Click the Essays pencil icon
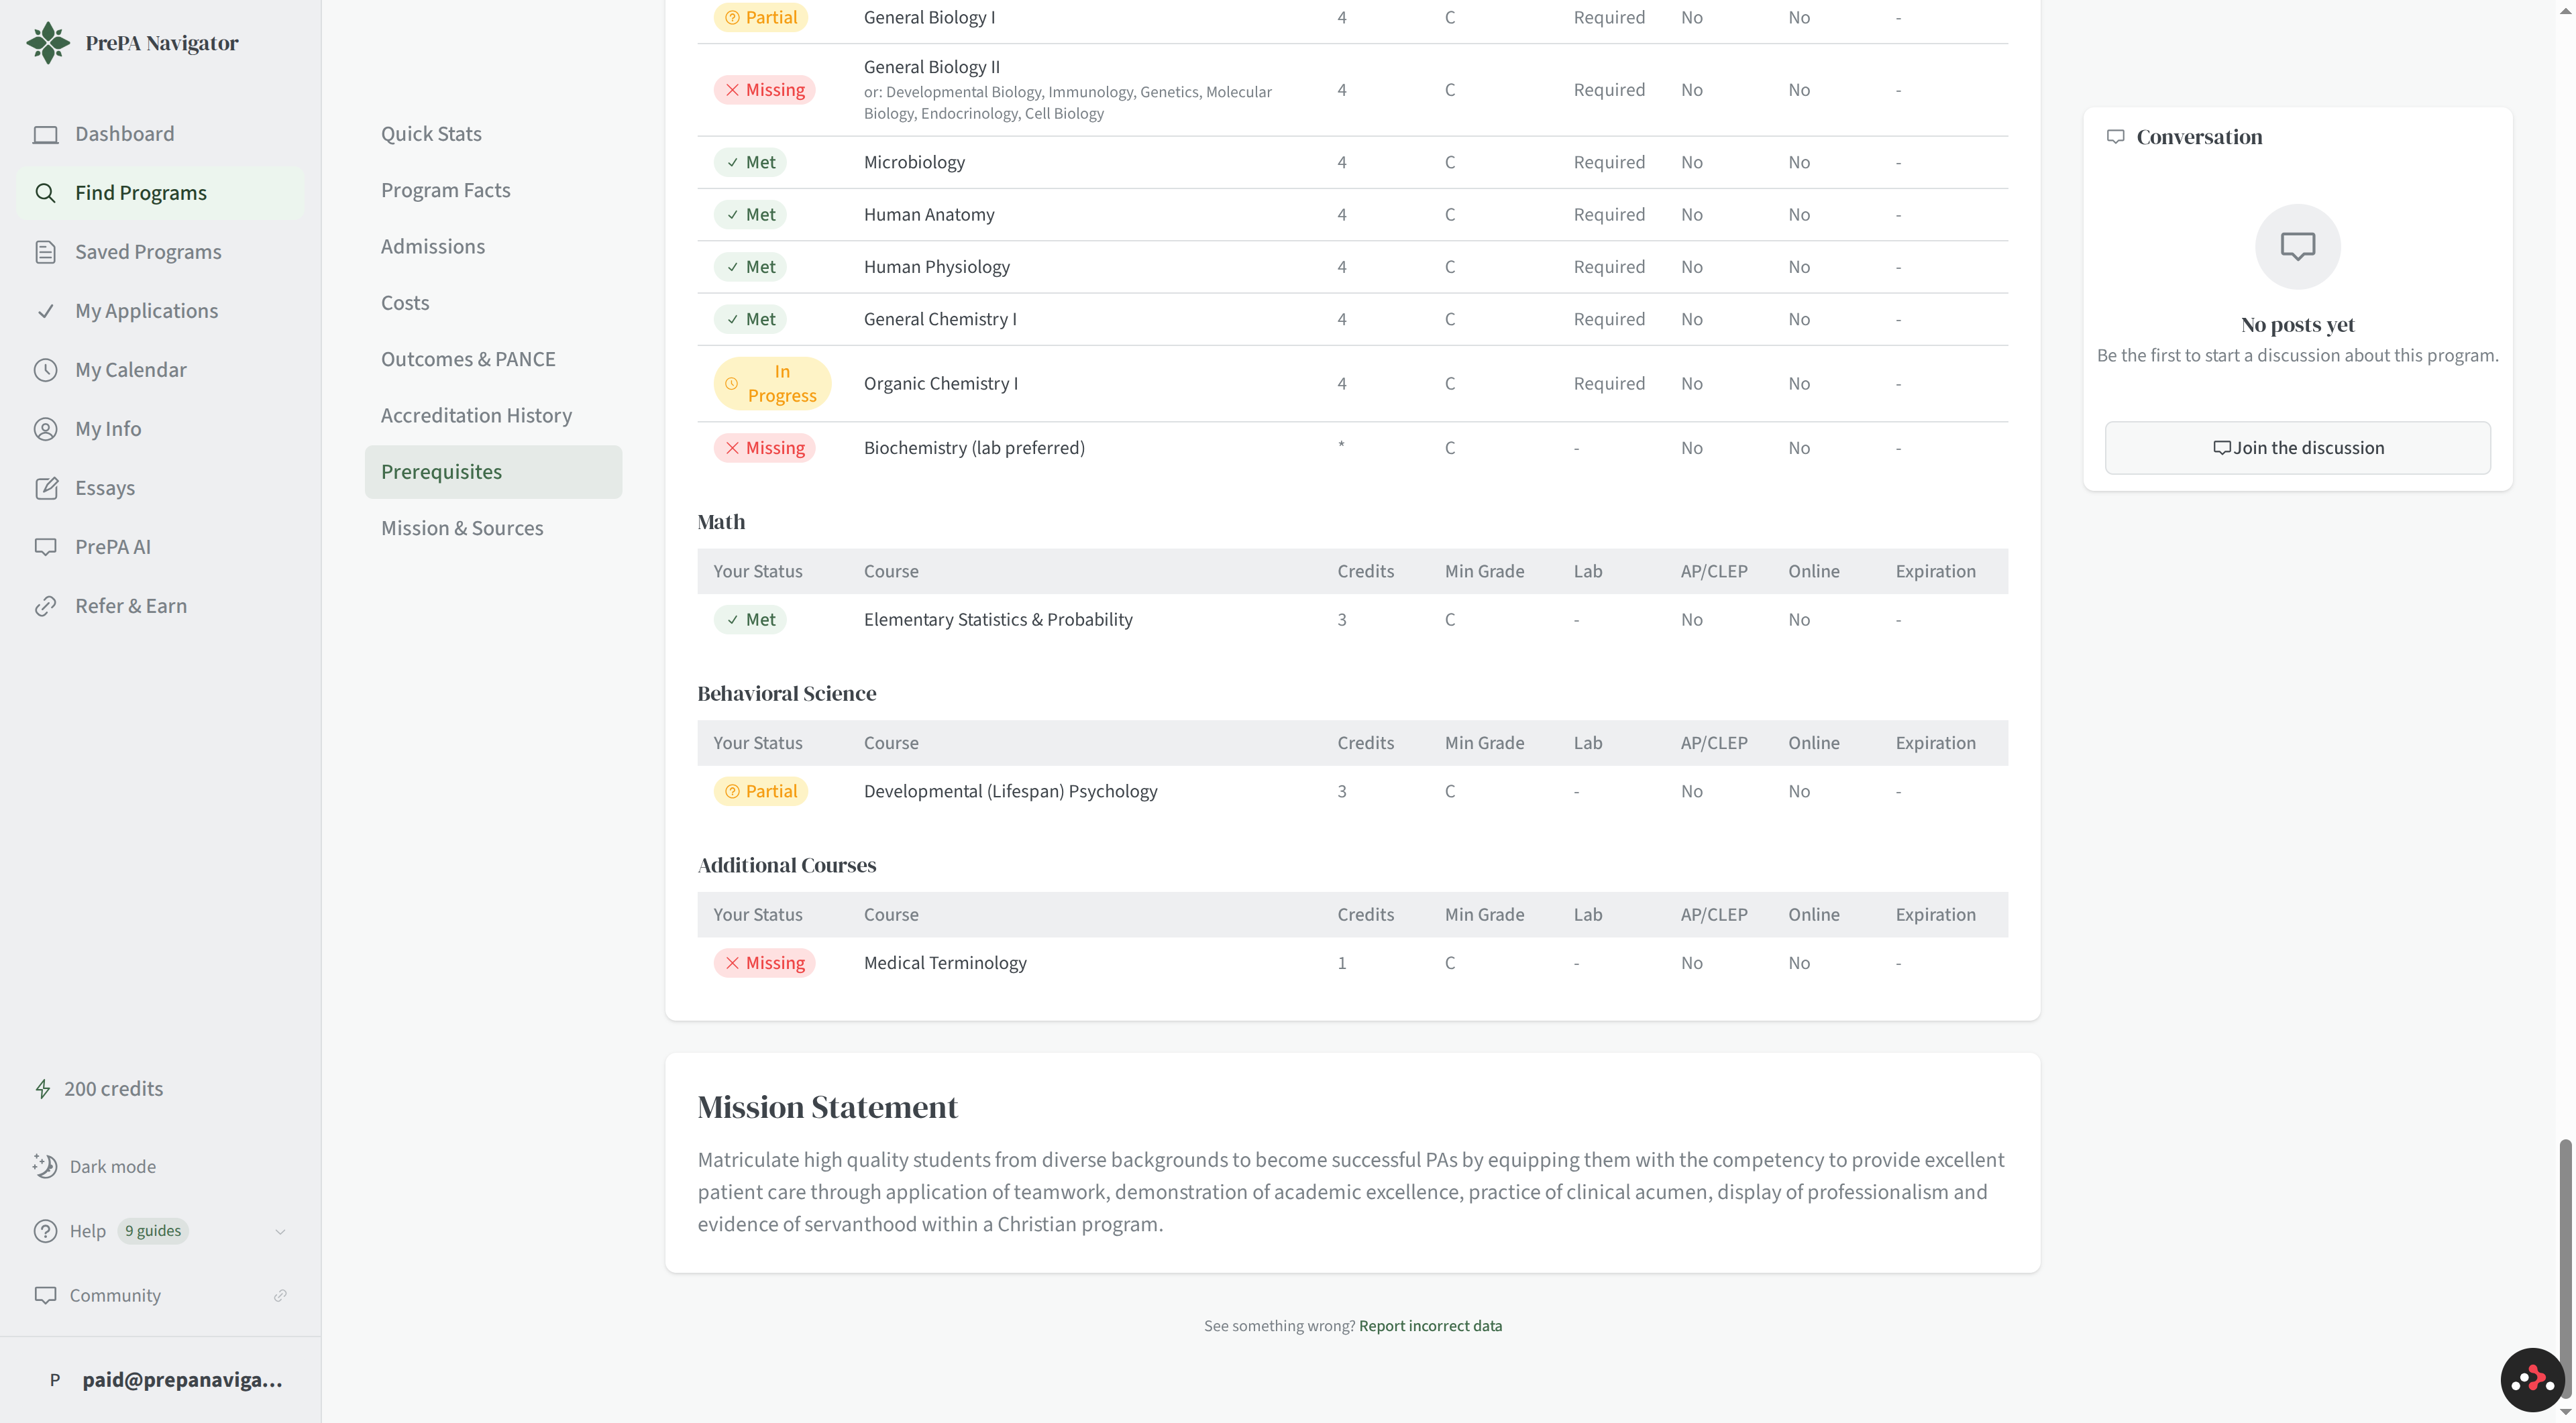This screenshot has width=2576, height=1423. click(45, 488)
